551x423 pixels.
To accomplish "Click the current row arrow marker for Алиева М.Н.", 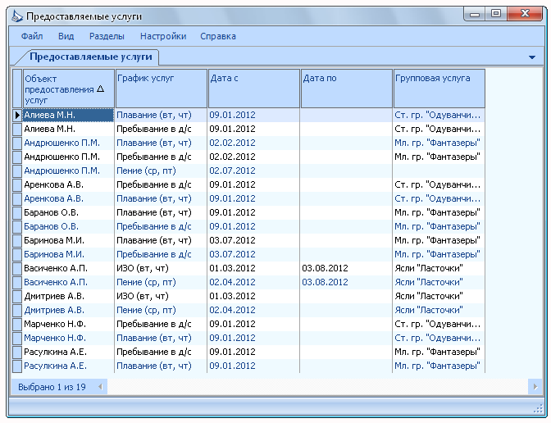I will tap(17, 116).
